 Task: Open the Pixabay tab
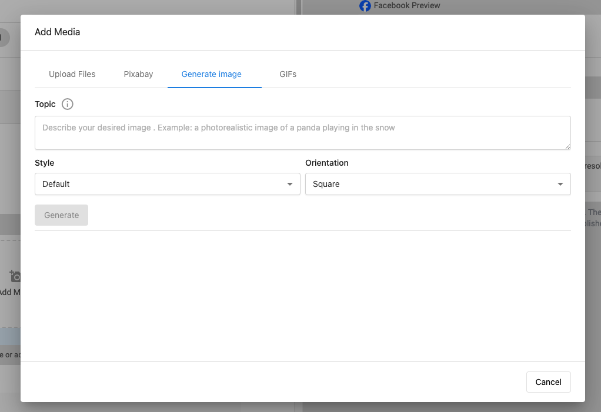pos(138,74)
